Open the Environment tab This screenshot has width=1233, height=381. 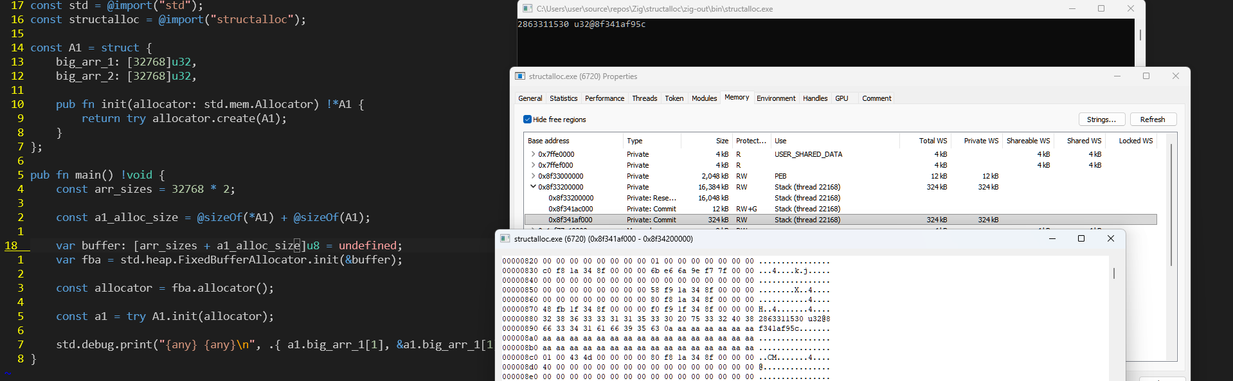[775, 98]
